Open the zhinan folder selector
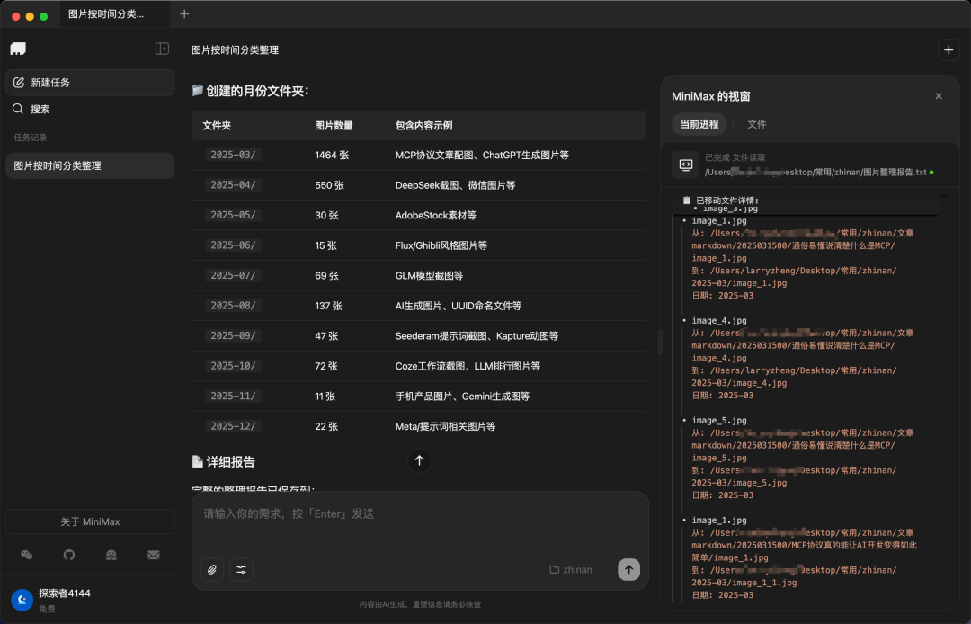This screenshot has height=624, width=971. 570,569
